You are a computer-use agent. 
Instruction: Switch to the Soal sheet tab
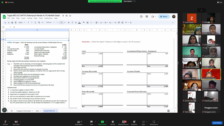click(37, 111)
